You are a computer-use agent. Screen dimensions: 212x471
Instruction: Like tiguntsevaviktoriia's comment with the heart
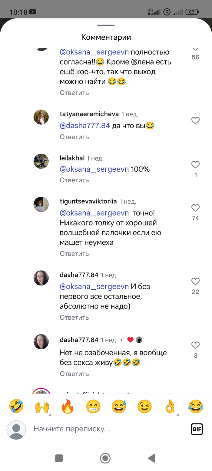[195, 208]
